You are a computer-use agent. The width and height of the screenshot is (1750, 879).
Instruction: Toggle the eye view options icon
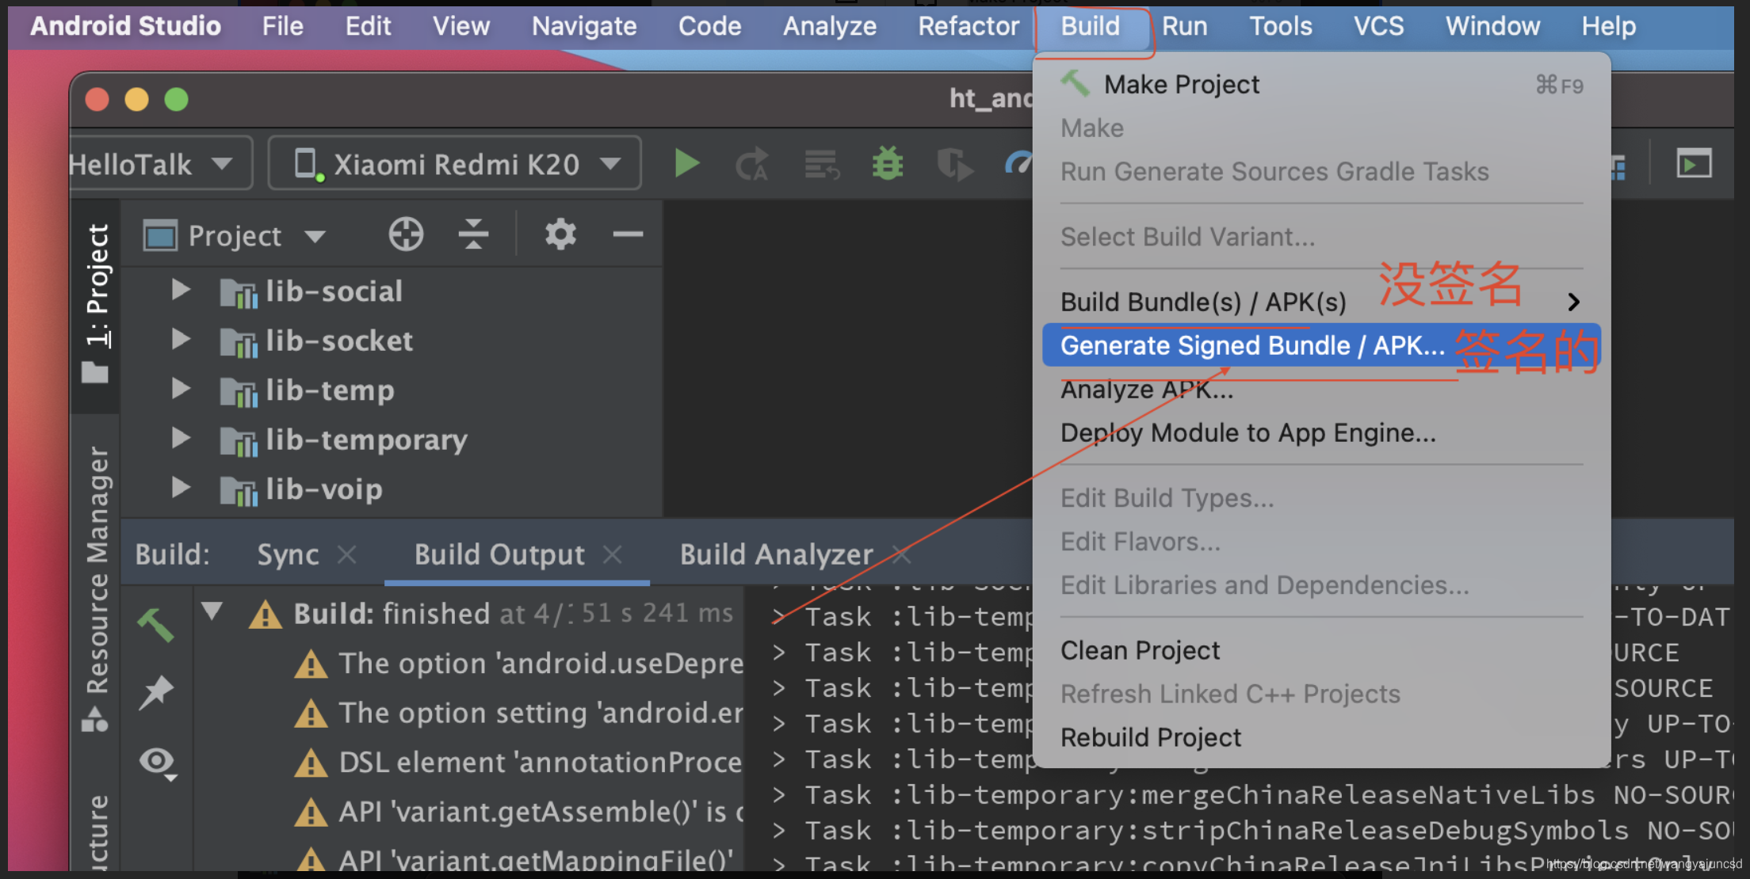tap(158, 763)
